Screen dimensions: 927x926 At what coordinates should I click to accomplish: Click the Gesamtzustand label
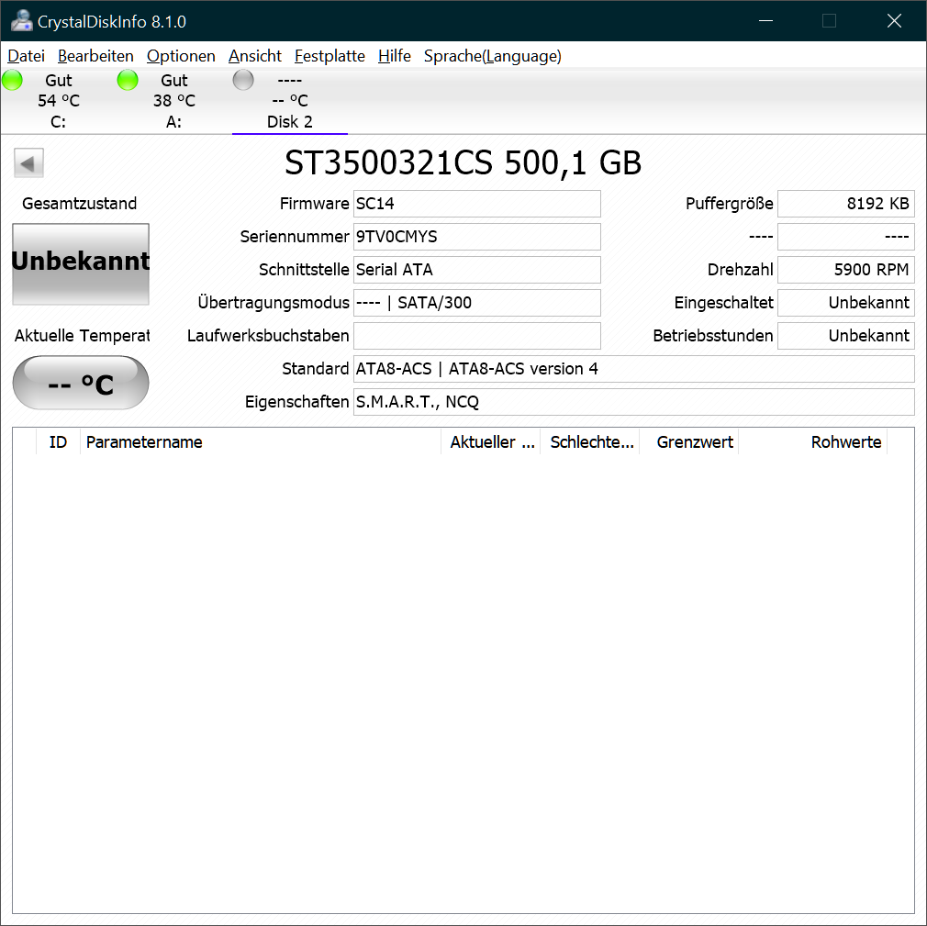coord(79,204)
